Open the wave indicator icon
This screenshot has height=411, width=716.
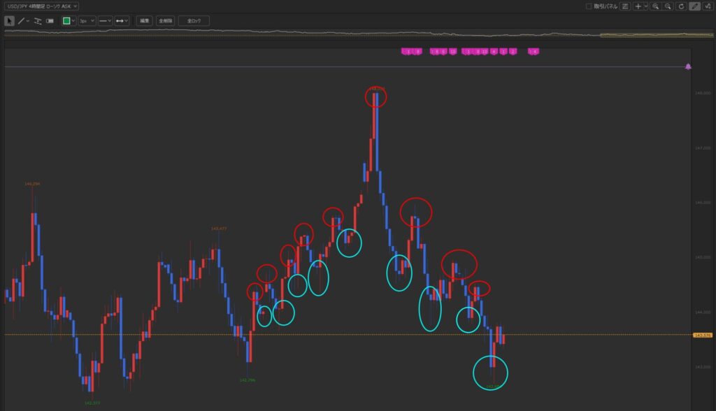(x=708, y=6)
